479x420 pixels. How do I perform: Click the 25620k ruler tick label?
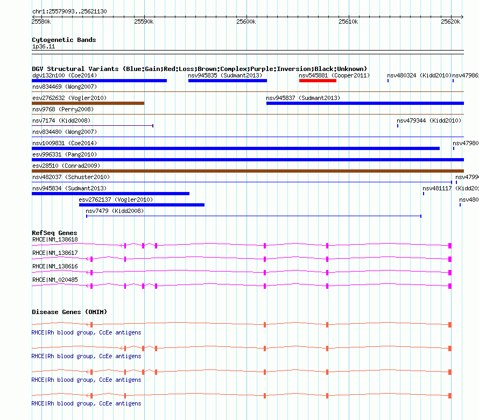coord(450,22)
